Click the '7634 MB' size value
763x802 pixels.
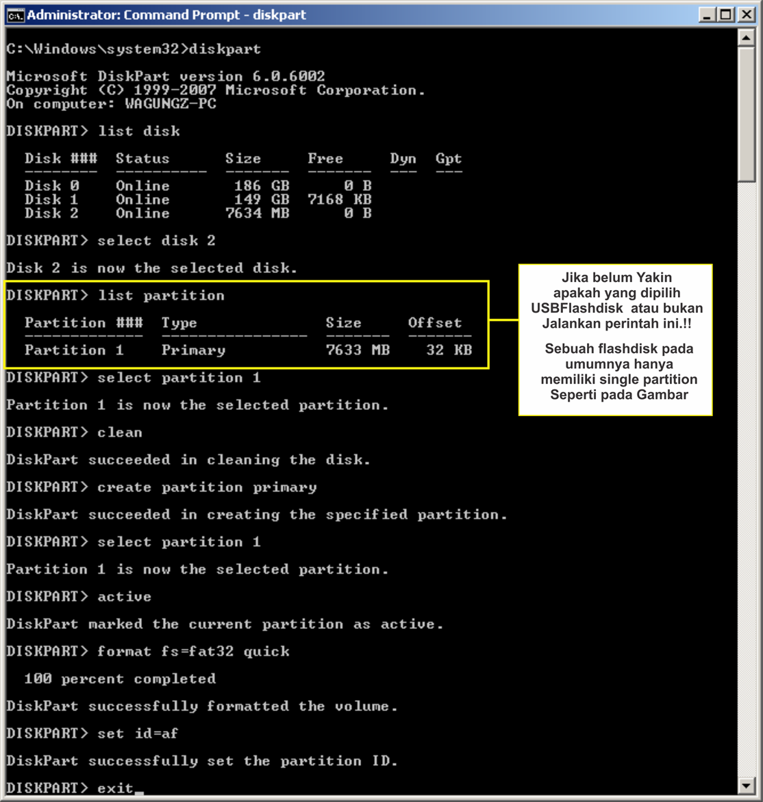(258, 214)
